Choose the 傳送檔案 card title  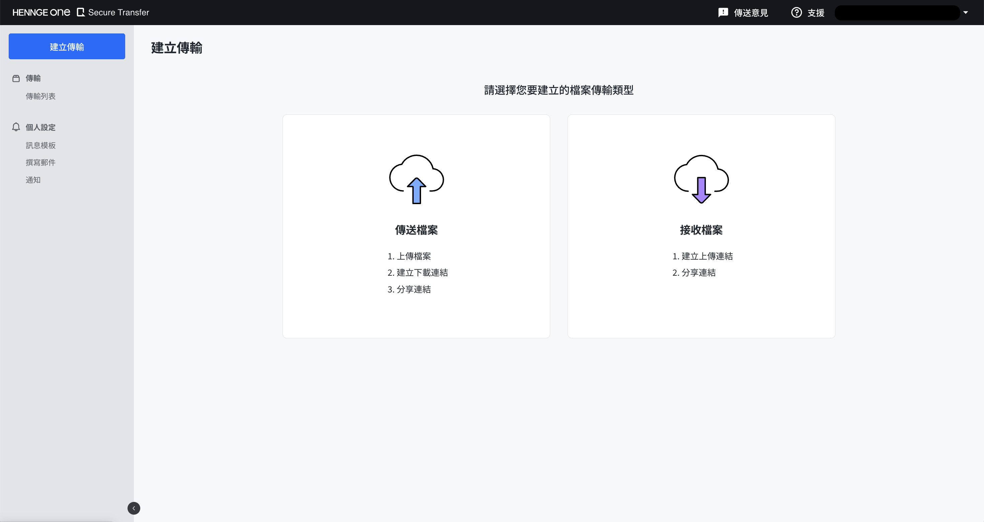coord(416,230)
